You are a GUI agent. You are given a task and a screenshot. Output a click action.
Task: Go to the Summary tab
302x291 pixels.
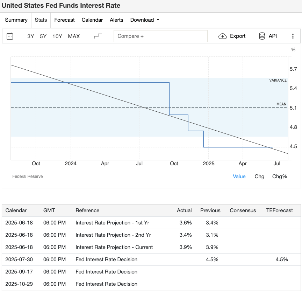pos(16,20)
